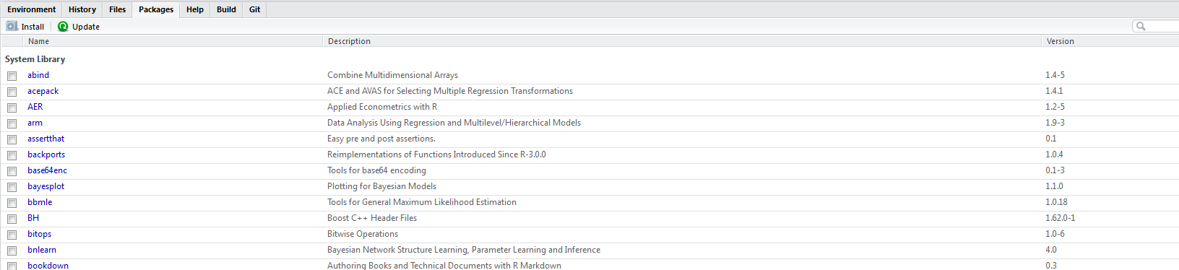The width and height of the screenshot is (1179, 270).
Task: Open the base64enc package link
Action: (48, 170)
